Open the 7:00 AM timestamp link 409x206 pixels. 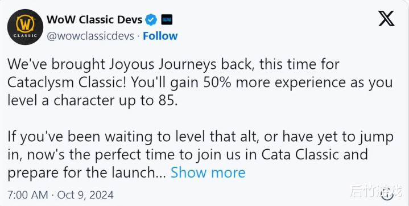[x=28, y=195]
